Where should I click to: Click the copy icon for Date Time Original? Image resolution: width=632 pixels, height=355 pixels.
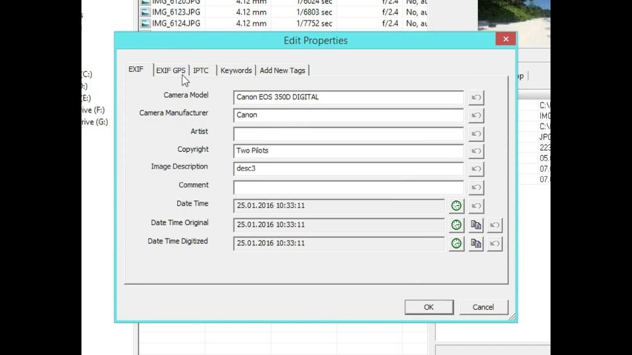(476, 225)
